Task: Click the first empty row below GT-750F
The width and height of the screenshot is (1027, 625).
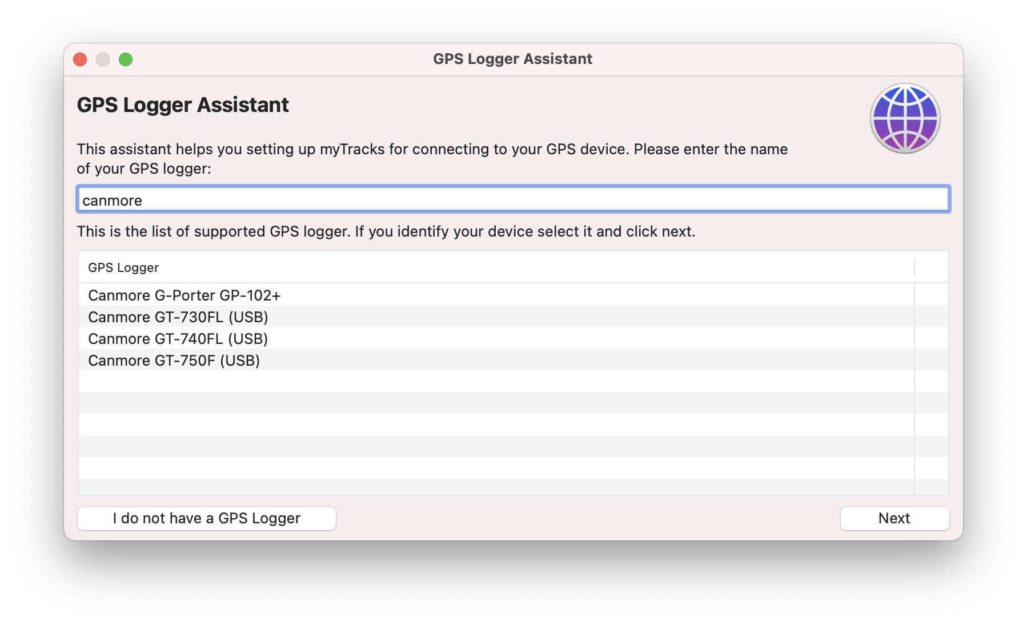Action: [496, 382]
